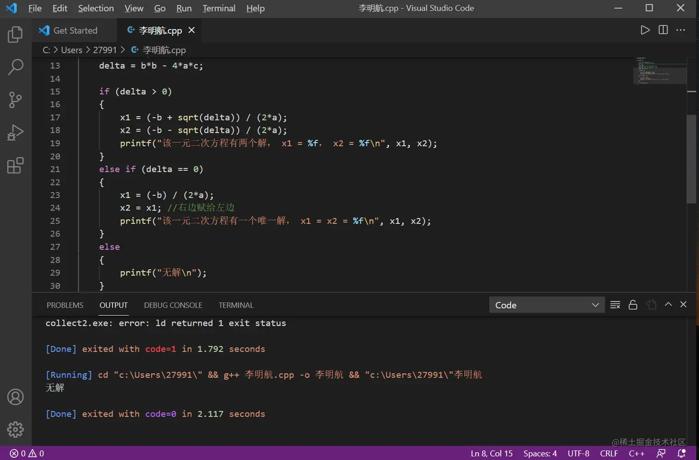This screenshot has height=460, width=699.
Task: Open the Go menu
Action: coord(159,8)
